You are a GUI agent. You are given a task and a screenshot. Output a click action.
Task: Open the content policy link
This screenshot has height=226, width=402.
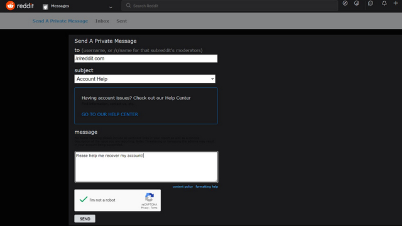(183, 186)
